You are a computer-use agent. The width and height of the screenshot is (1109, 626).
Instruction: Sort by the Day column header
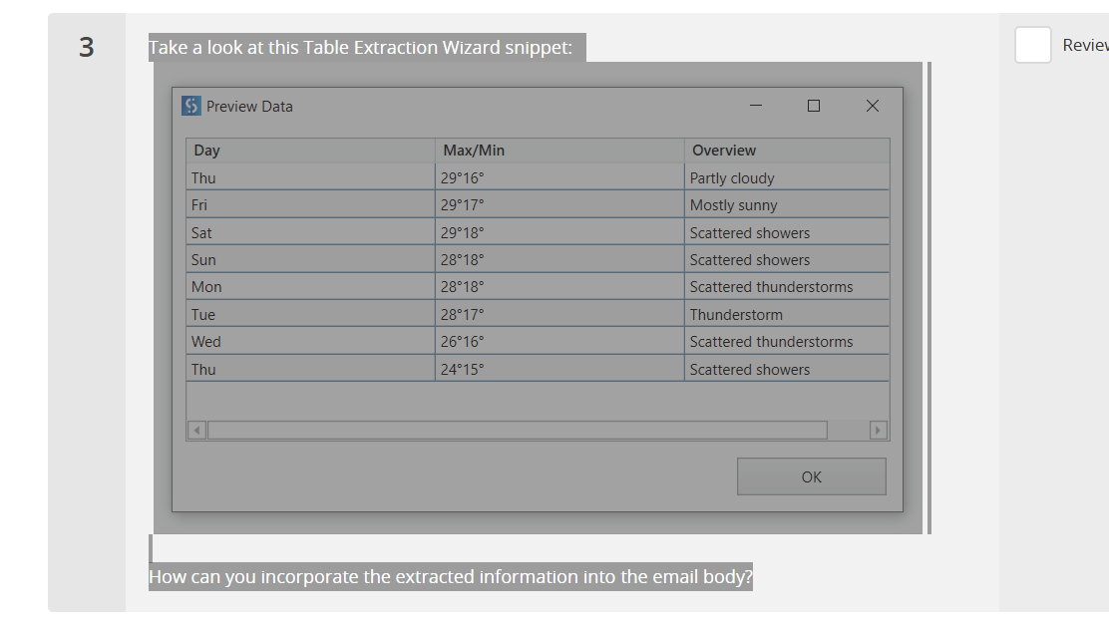point(309,151)
